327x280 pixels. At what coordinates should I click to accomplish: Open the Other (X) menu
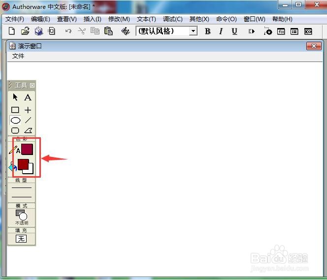[199, 19]
